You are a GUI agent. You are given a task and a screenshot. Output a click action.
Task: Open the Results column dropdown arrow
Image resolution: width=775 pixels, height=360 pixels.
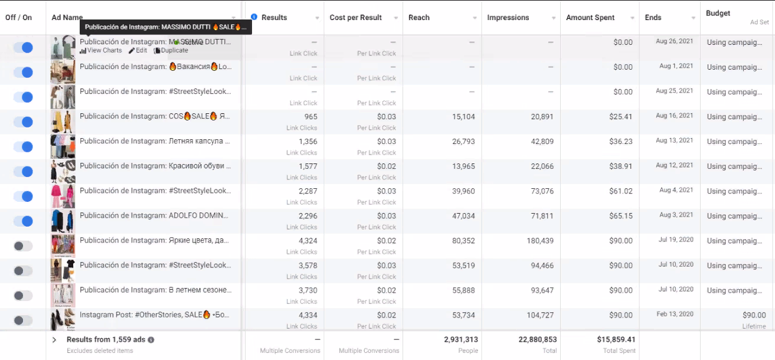[x=318, y=18]
